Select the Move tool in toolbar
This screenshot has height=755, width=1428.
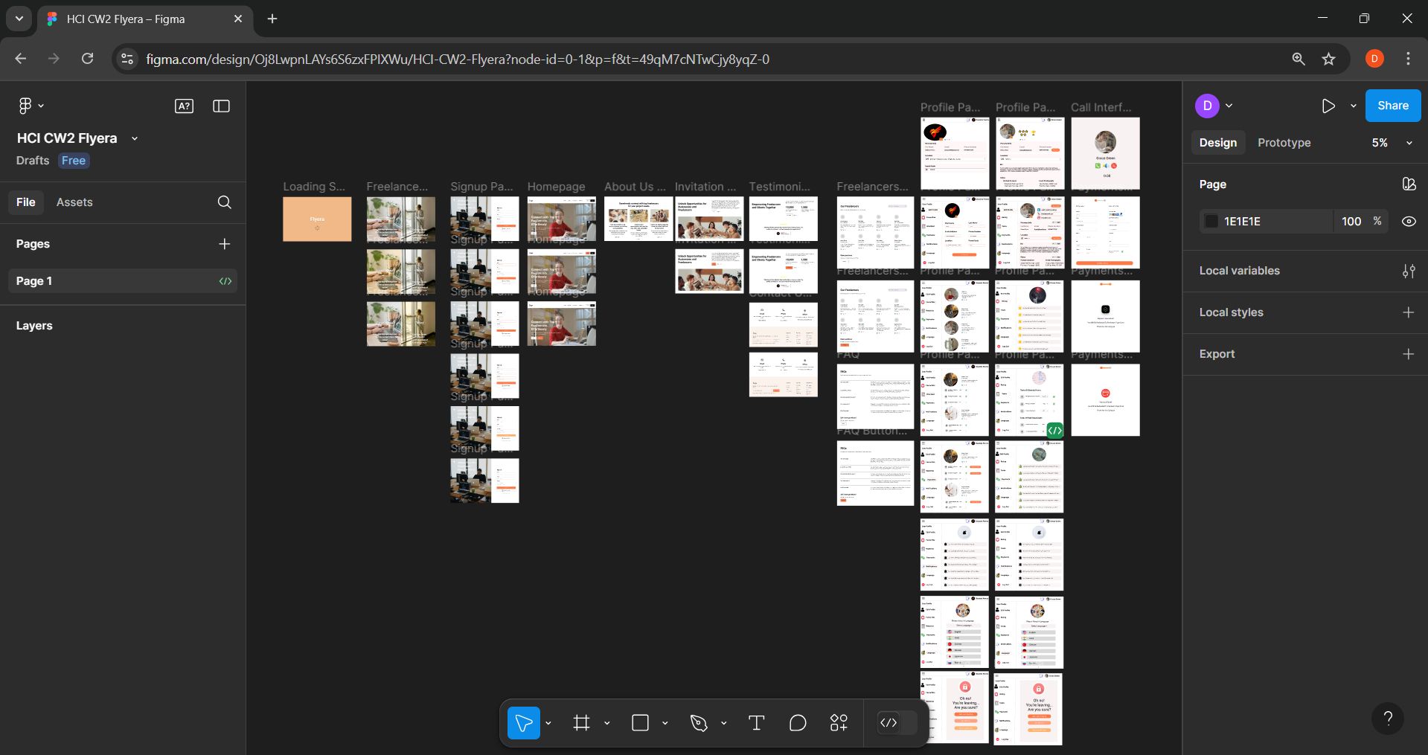tap(523, 723)
